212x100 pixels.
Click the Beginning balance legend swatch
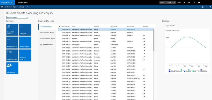pyautogui.click(x=169, y=70)
